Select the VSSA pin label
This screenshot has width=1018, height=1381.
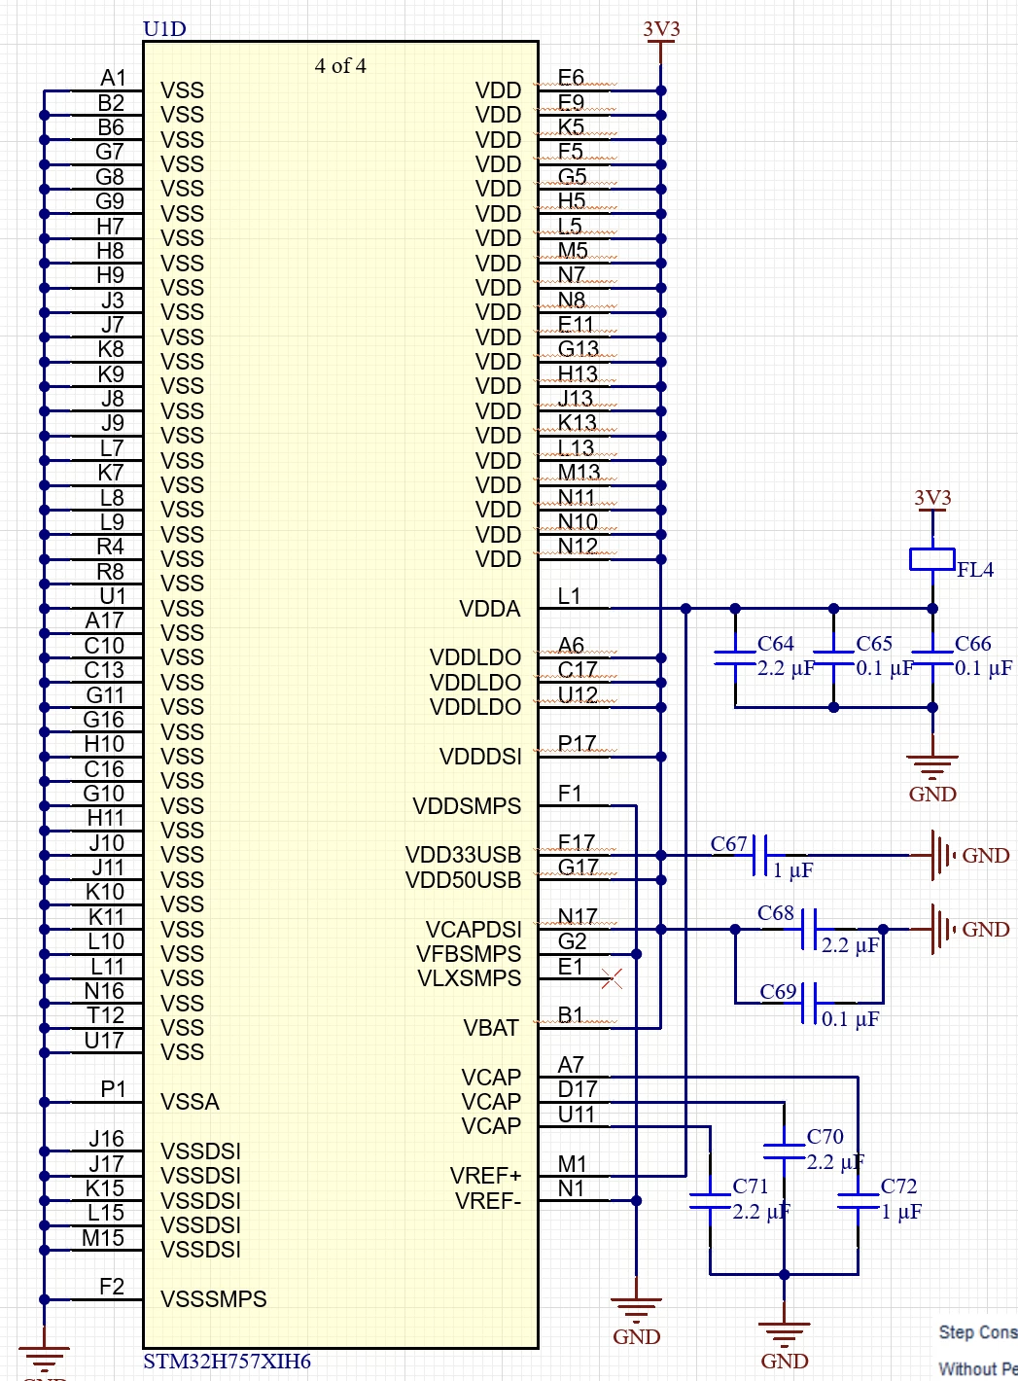(190, 1102)
